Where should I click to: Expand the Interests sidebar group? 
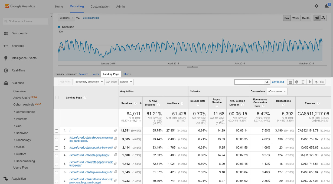click(21, 119)
